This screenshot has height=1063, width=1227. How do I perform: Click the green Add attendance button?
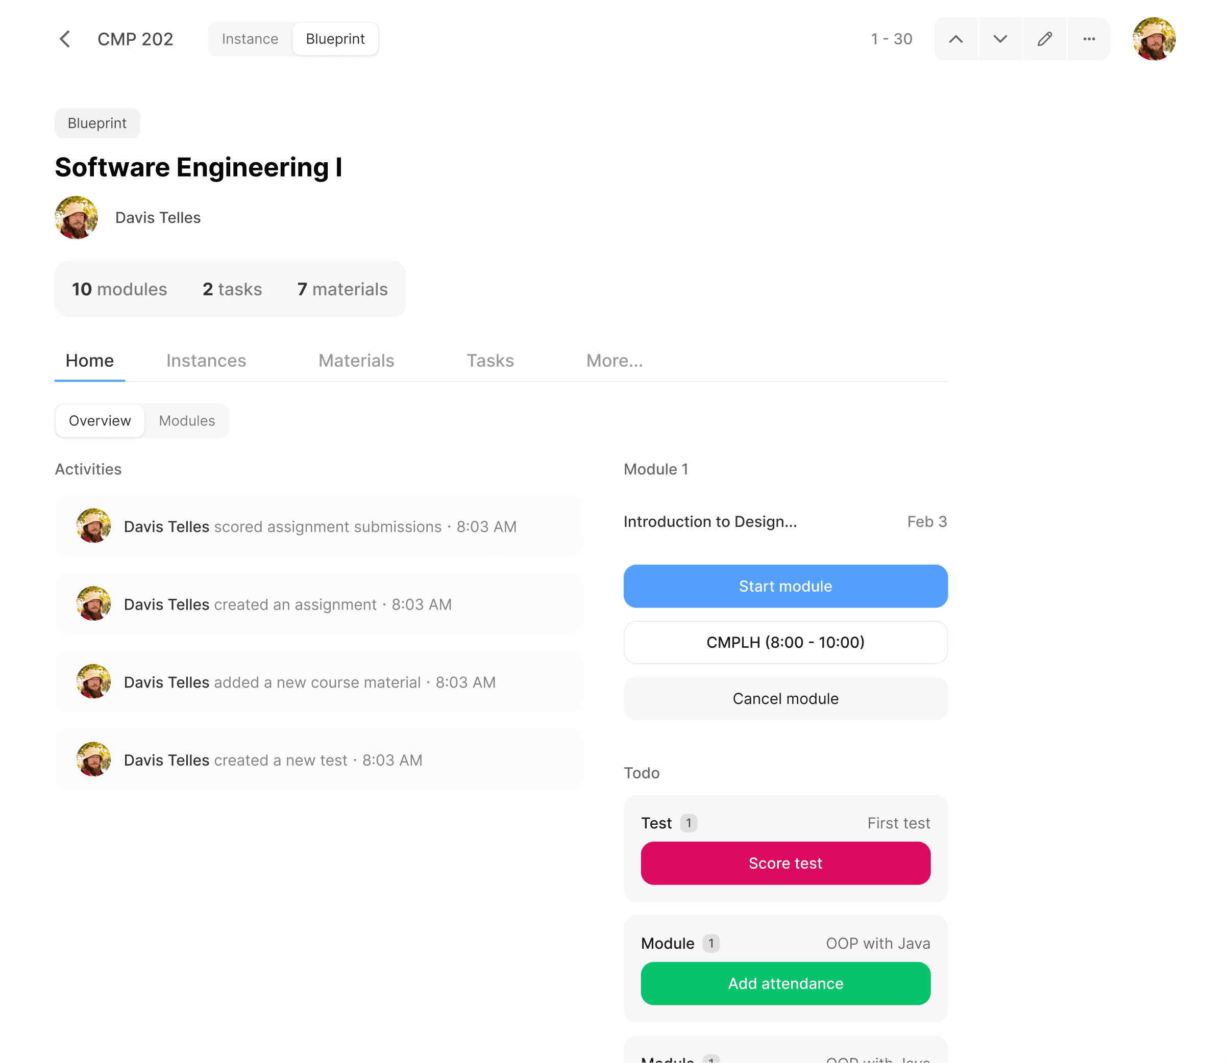point(785,983)
